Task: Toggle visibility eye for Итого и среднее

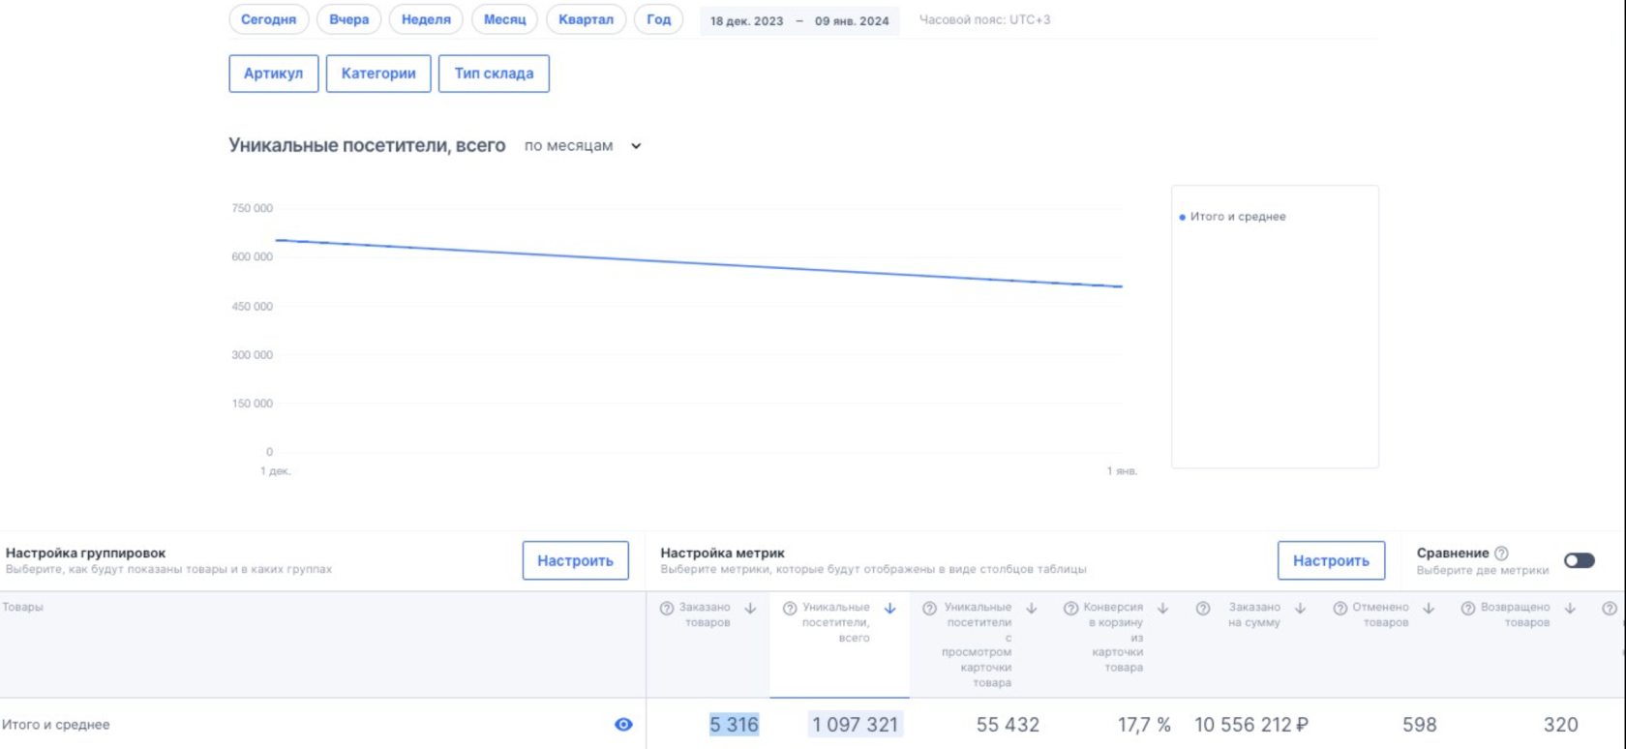Action: point(623,725)
